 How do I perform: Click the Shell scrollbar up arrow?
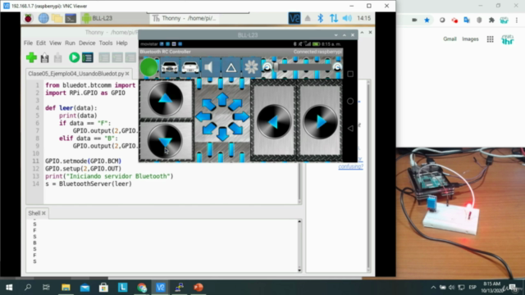(x=299, y=221)
